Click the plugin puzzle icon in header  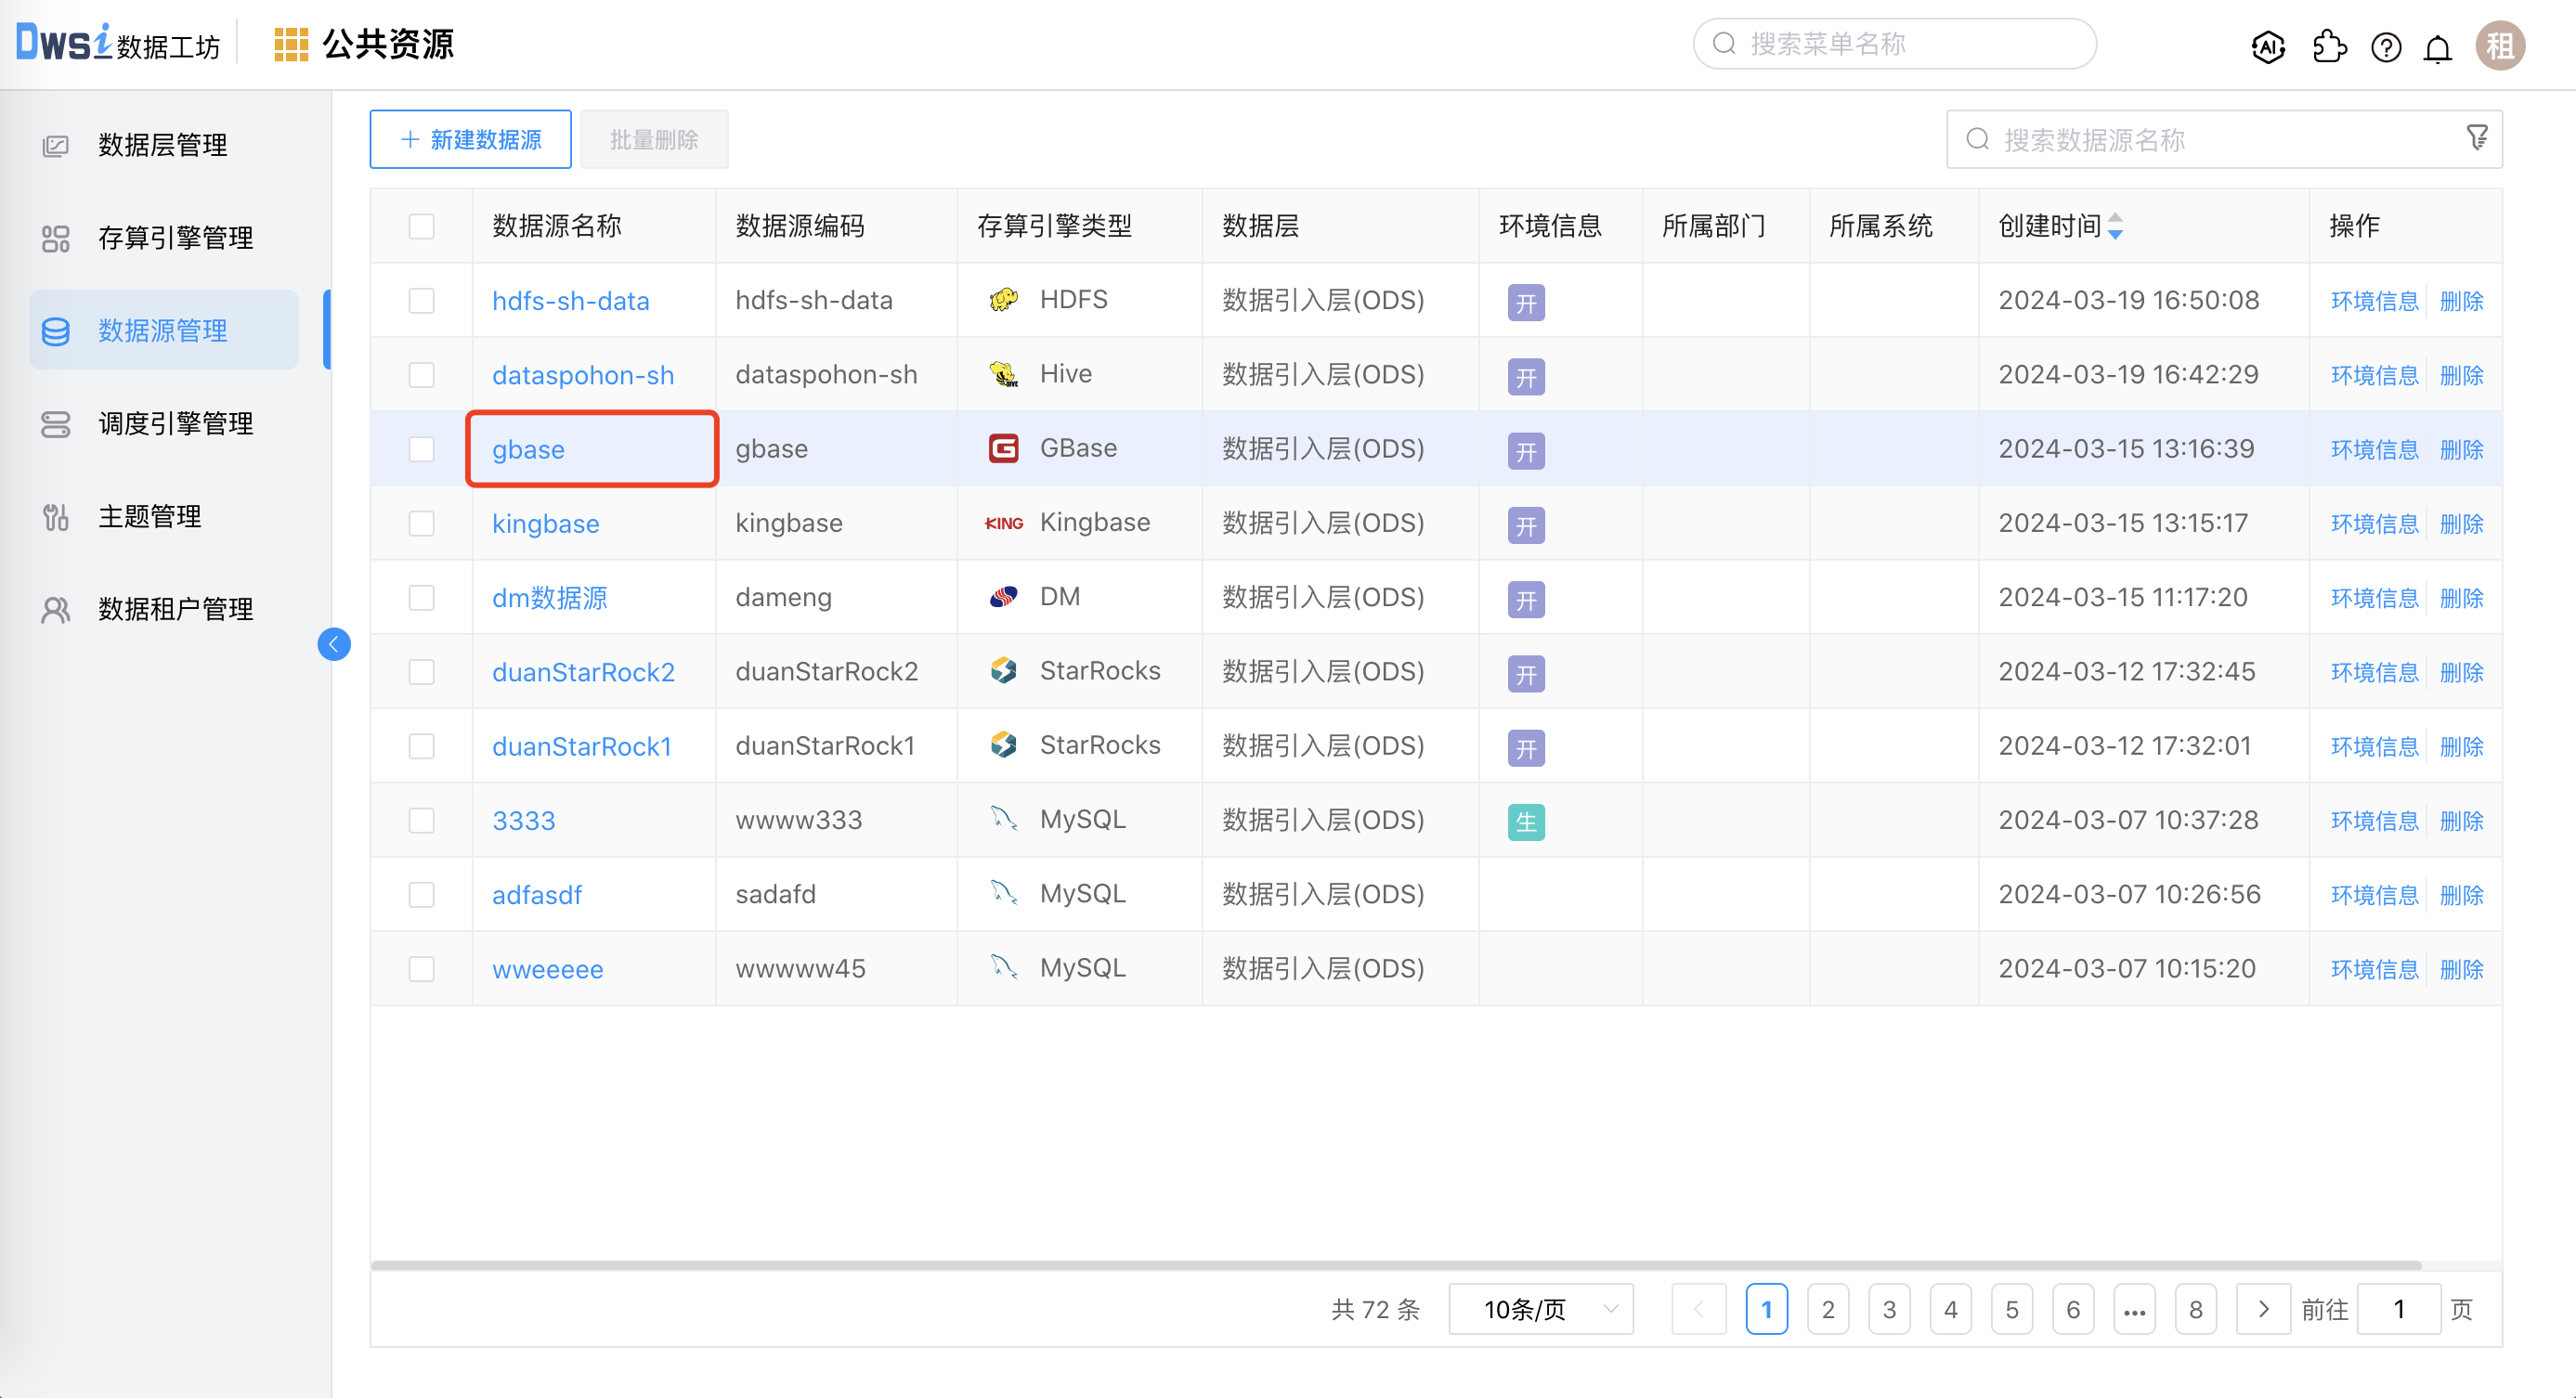tap(2329, 46)
